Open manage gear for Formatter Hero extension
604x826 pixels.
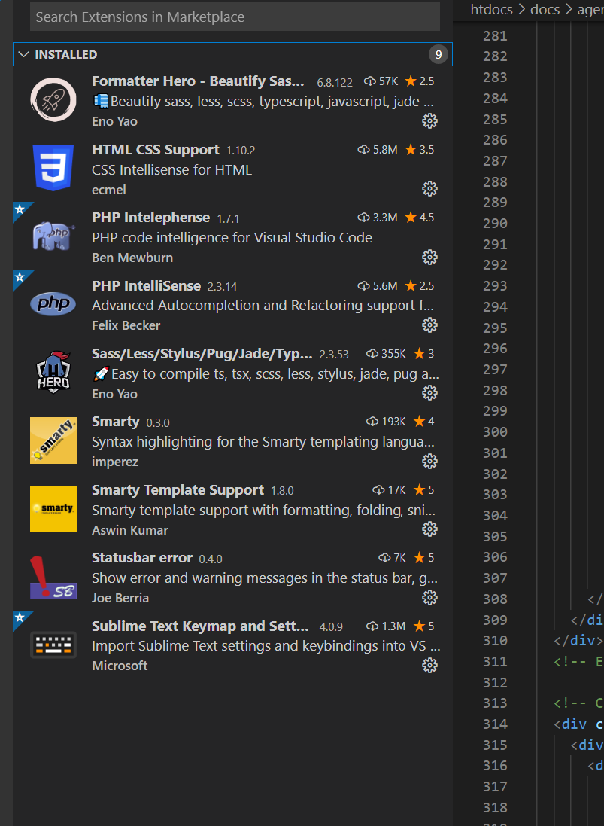point(429,121)
